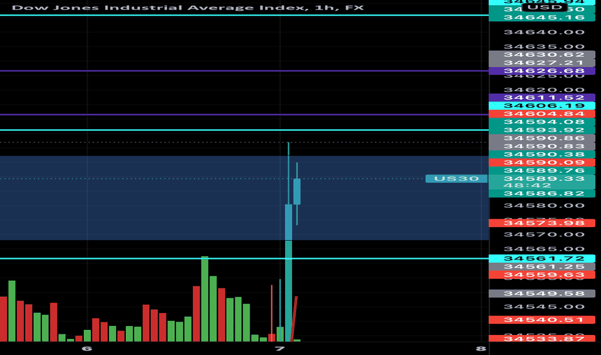Image resolution: width=601 pixels, height=355 pixels.
Task: Select the topmost cyan horizontal line
Action: 244,15
